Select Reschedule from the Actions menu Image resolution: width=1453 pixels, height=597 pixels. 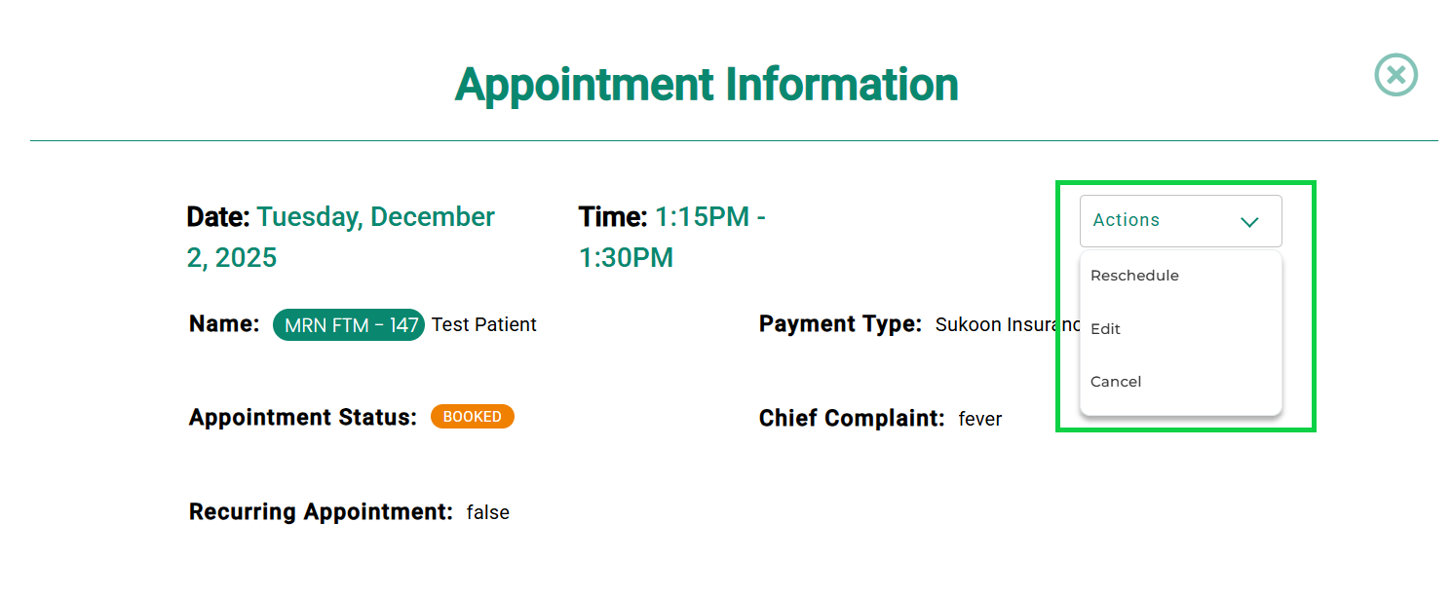(1134, 276)
